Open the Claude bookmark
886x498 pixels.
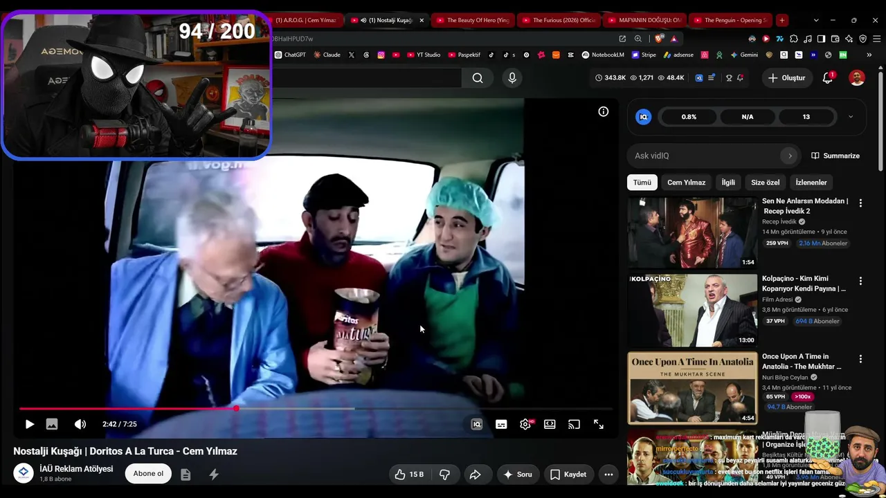327,55
